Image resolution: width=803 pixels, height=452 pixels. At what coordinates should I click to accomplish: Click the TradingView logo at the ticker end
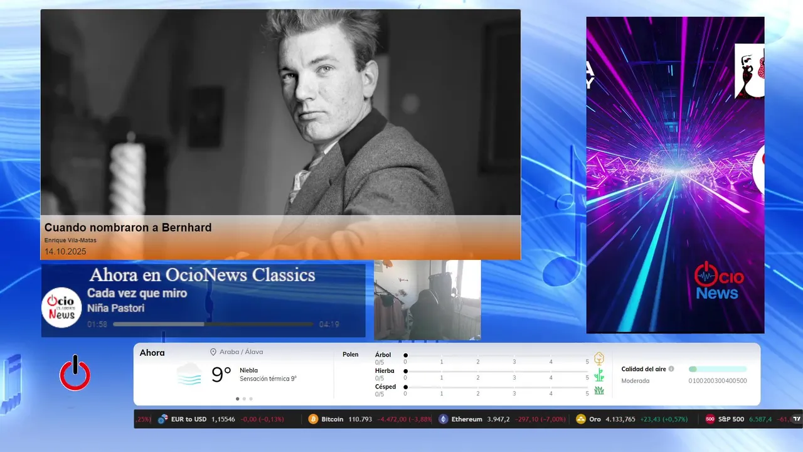pyautogui.click(x=797, y=419)
